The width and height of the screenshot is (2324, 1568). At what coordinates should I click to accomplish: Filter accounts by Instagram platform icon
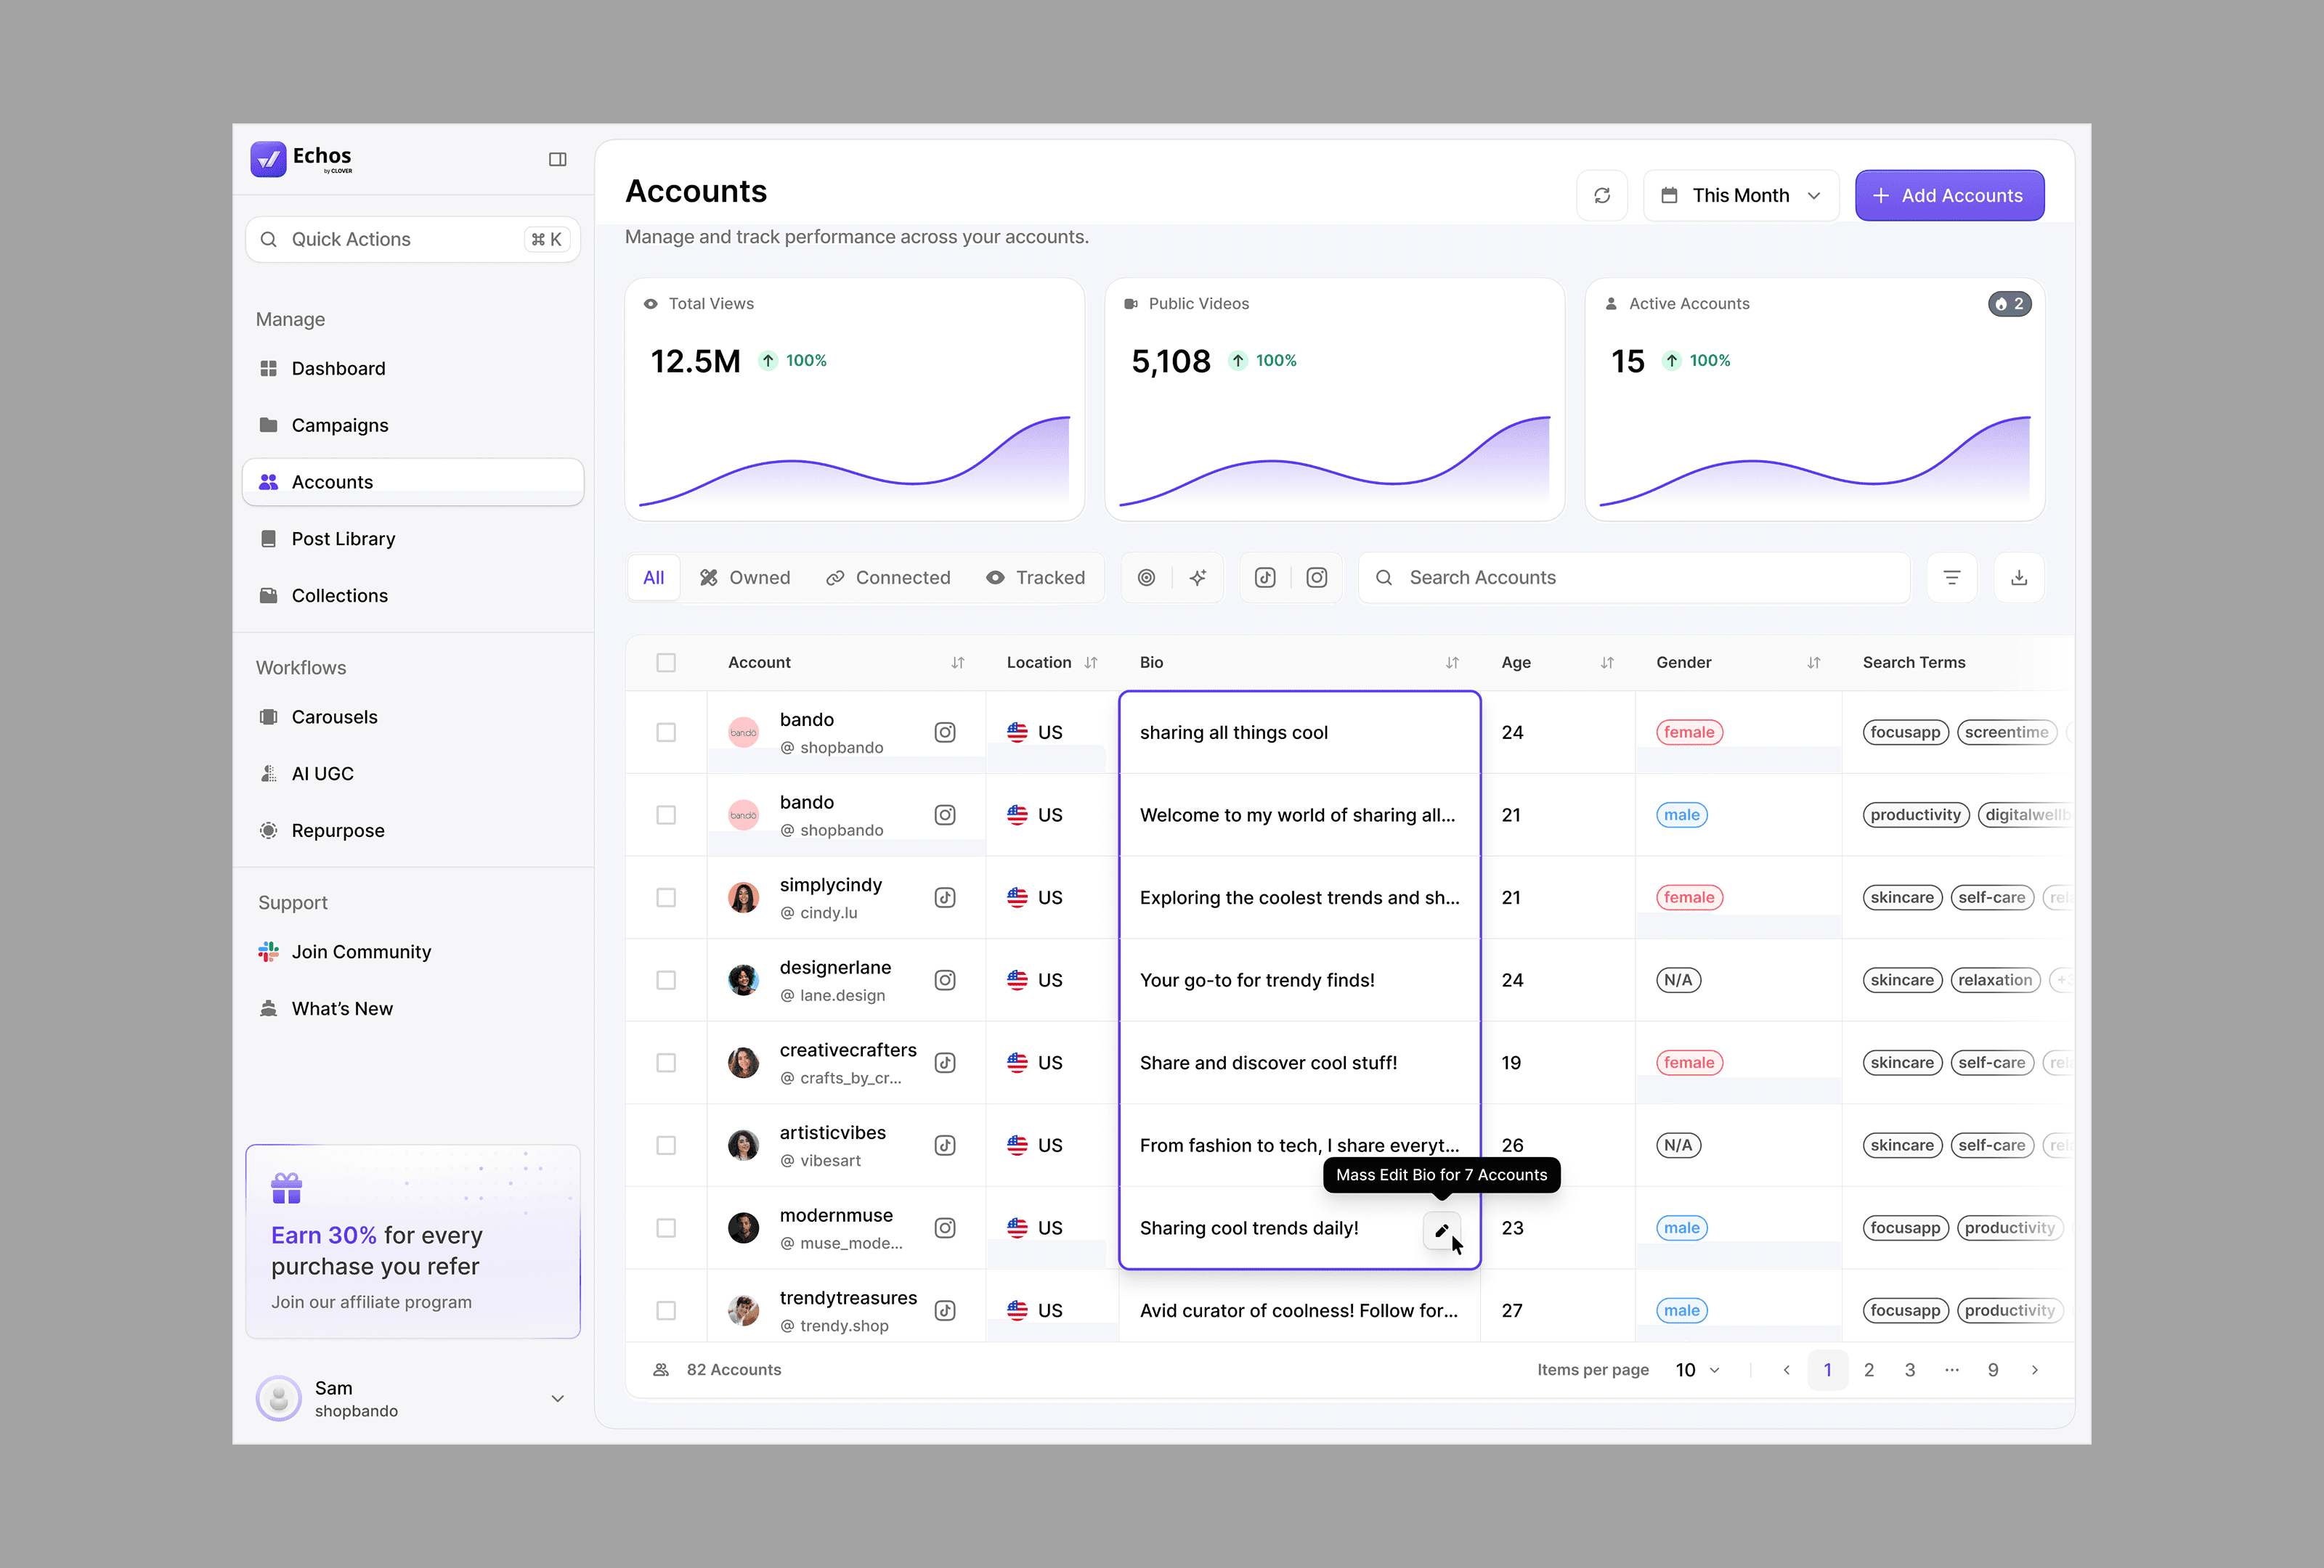[1317, 578]
